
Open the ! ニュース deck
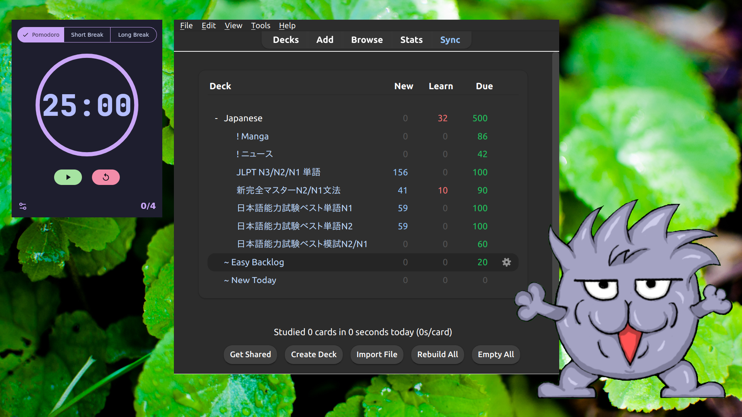(255, 154)
